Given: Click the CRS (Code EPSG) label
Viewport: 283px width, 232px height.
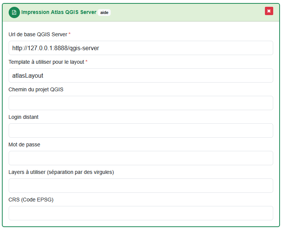Looking at the screenshot, I should pos(31,200).
